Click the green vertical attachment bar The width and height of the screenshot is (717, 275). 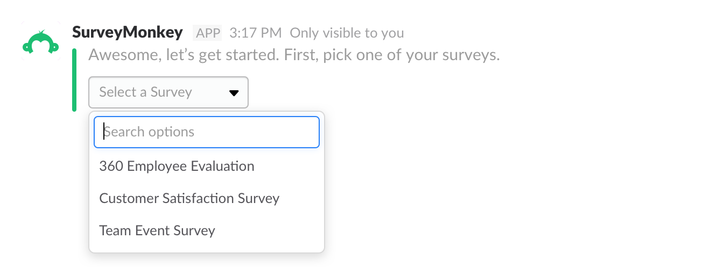pos(74,80)
